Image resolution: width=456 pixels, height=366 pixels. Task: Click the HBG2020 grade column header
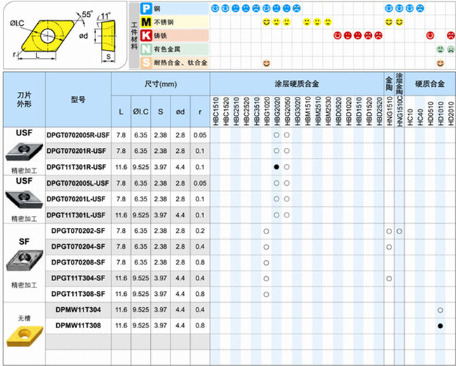click(x=276, y=109)
